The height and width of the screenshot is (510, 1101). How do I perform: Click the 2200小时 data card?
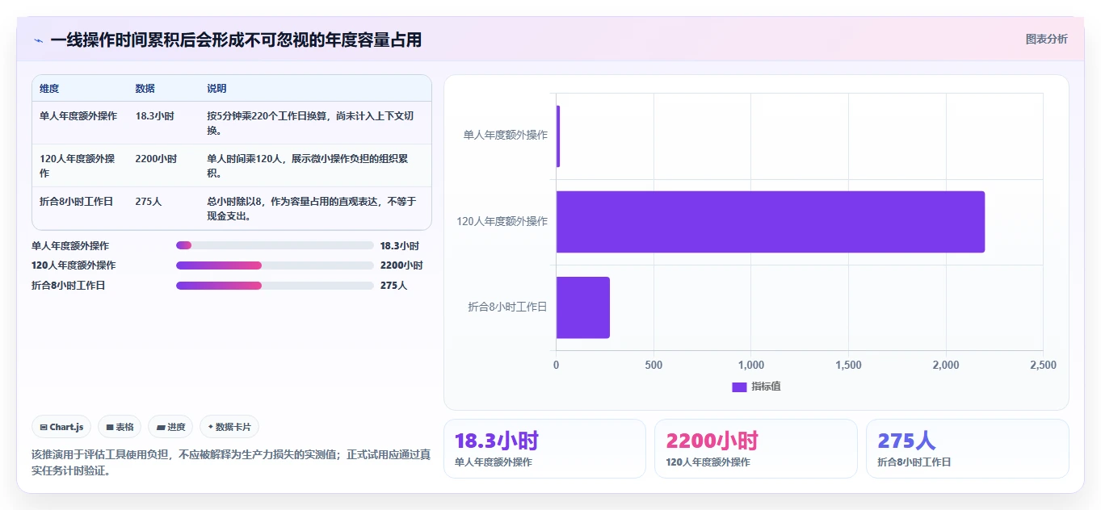[x=756, y=449]
